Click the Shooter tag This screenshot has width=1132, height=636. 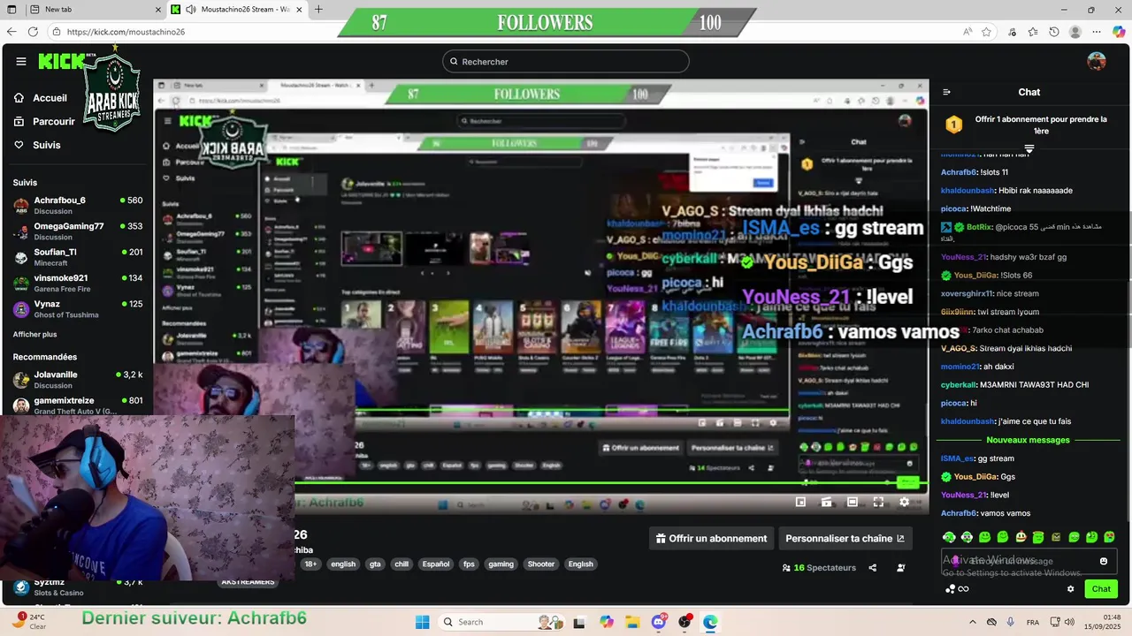(x=541, y=564)
